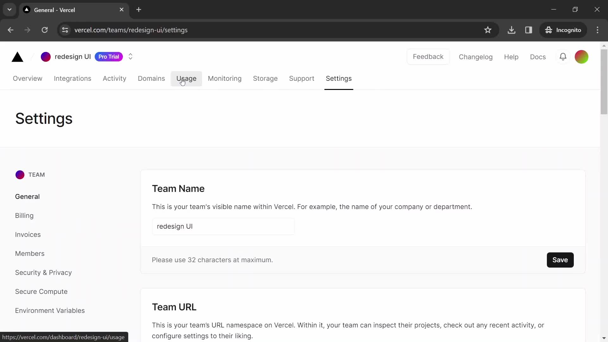
Task: Switch to the Monitoring tab
Action: click(x=225, y=79)
